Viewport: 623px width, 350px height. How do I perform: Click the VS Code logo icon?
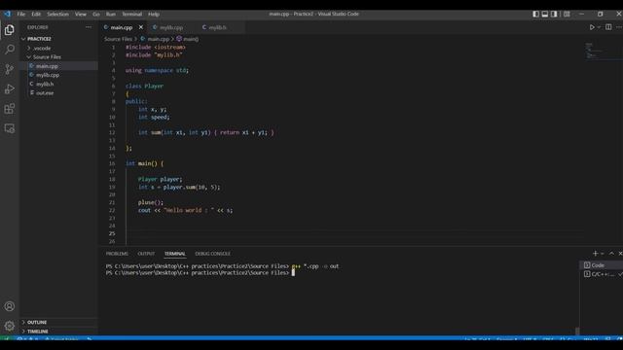pos(8,14)
